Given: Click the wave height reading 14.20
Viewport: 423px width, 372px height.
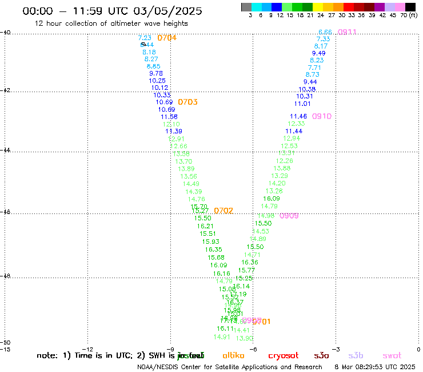Looking at the screenshot, I should pyautogui.click(x=277, y=184).
